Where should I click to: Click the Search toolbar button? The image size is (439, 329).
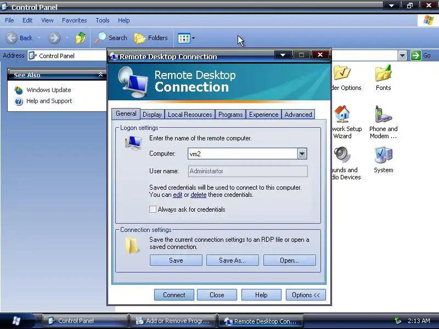(x=111, y=38)
